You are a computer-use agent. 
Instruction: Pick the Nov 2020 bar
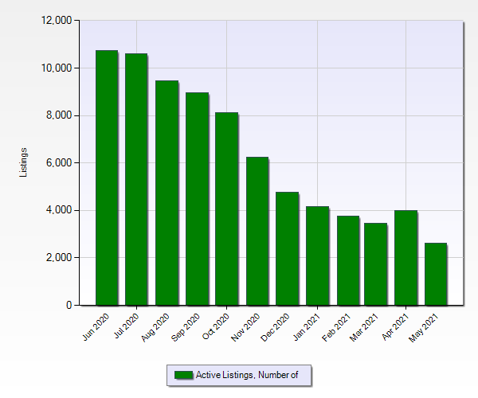click(257, 231)
